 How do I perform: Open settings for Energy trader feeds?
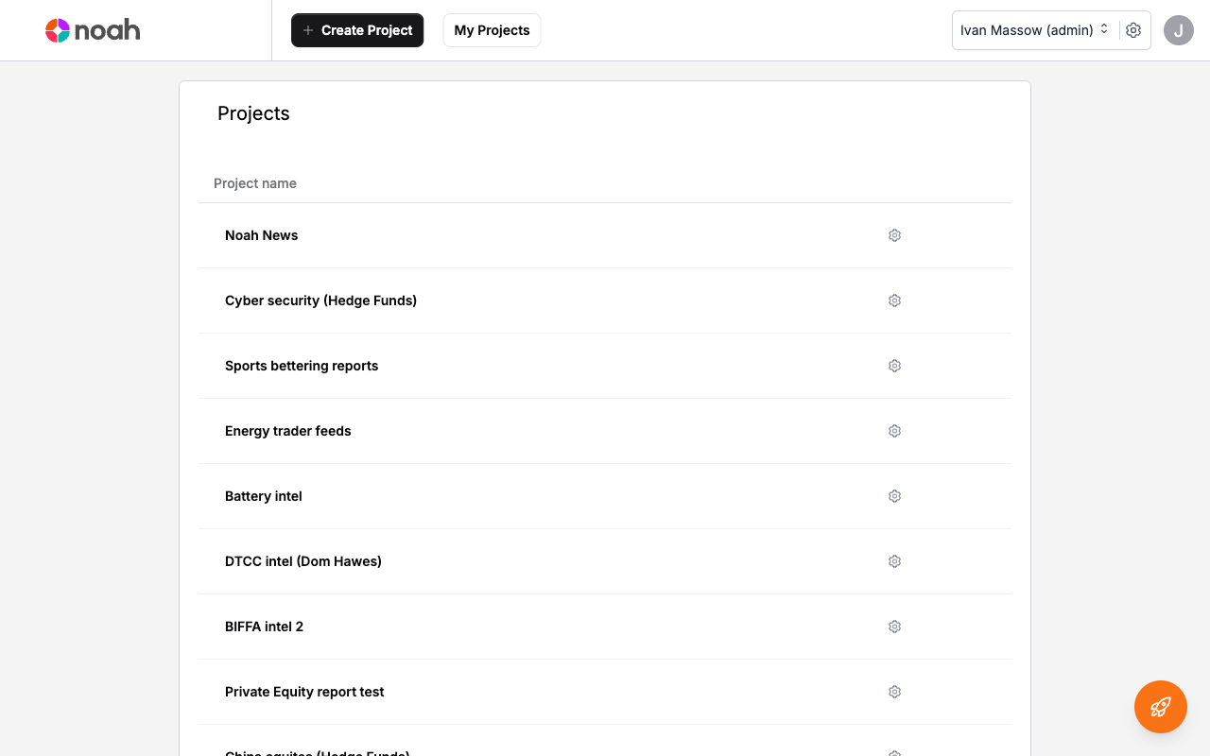[x=894, y=430]
